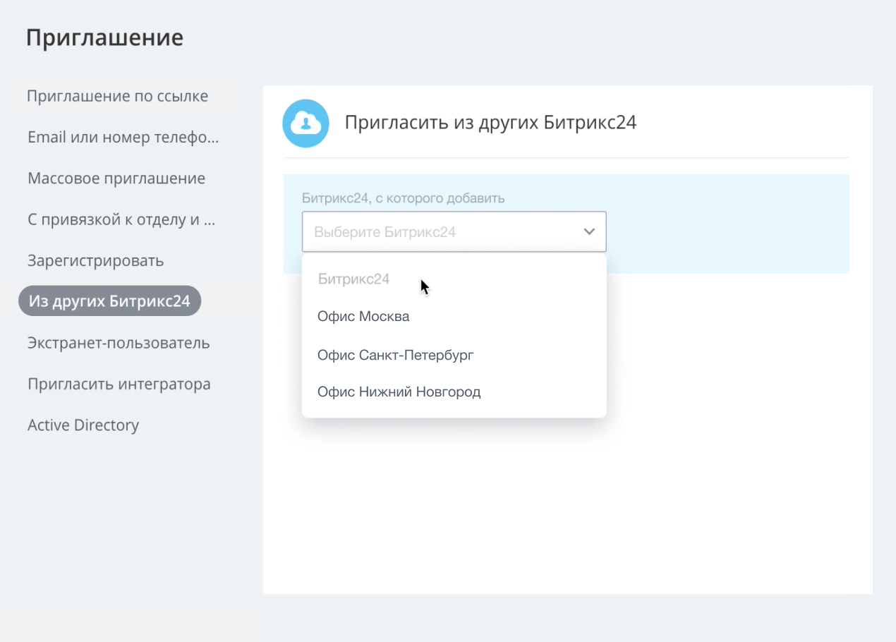
Task: Click the light blue form area right of the select field
Action: (727, 226)
